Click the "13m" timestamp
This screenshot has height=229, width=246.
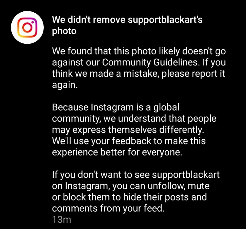pyautogui.click(x=61, y=219)
